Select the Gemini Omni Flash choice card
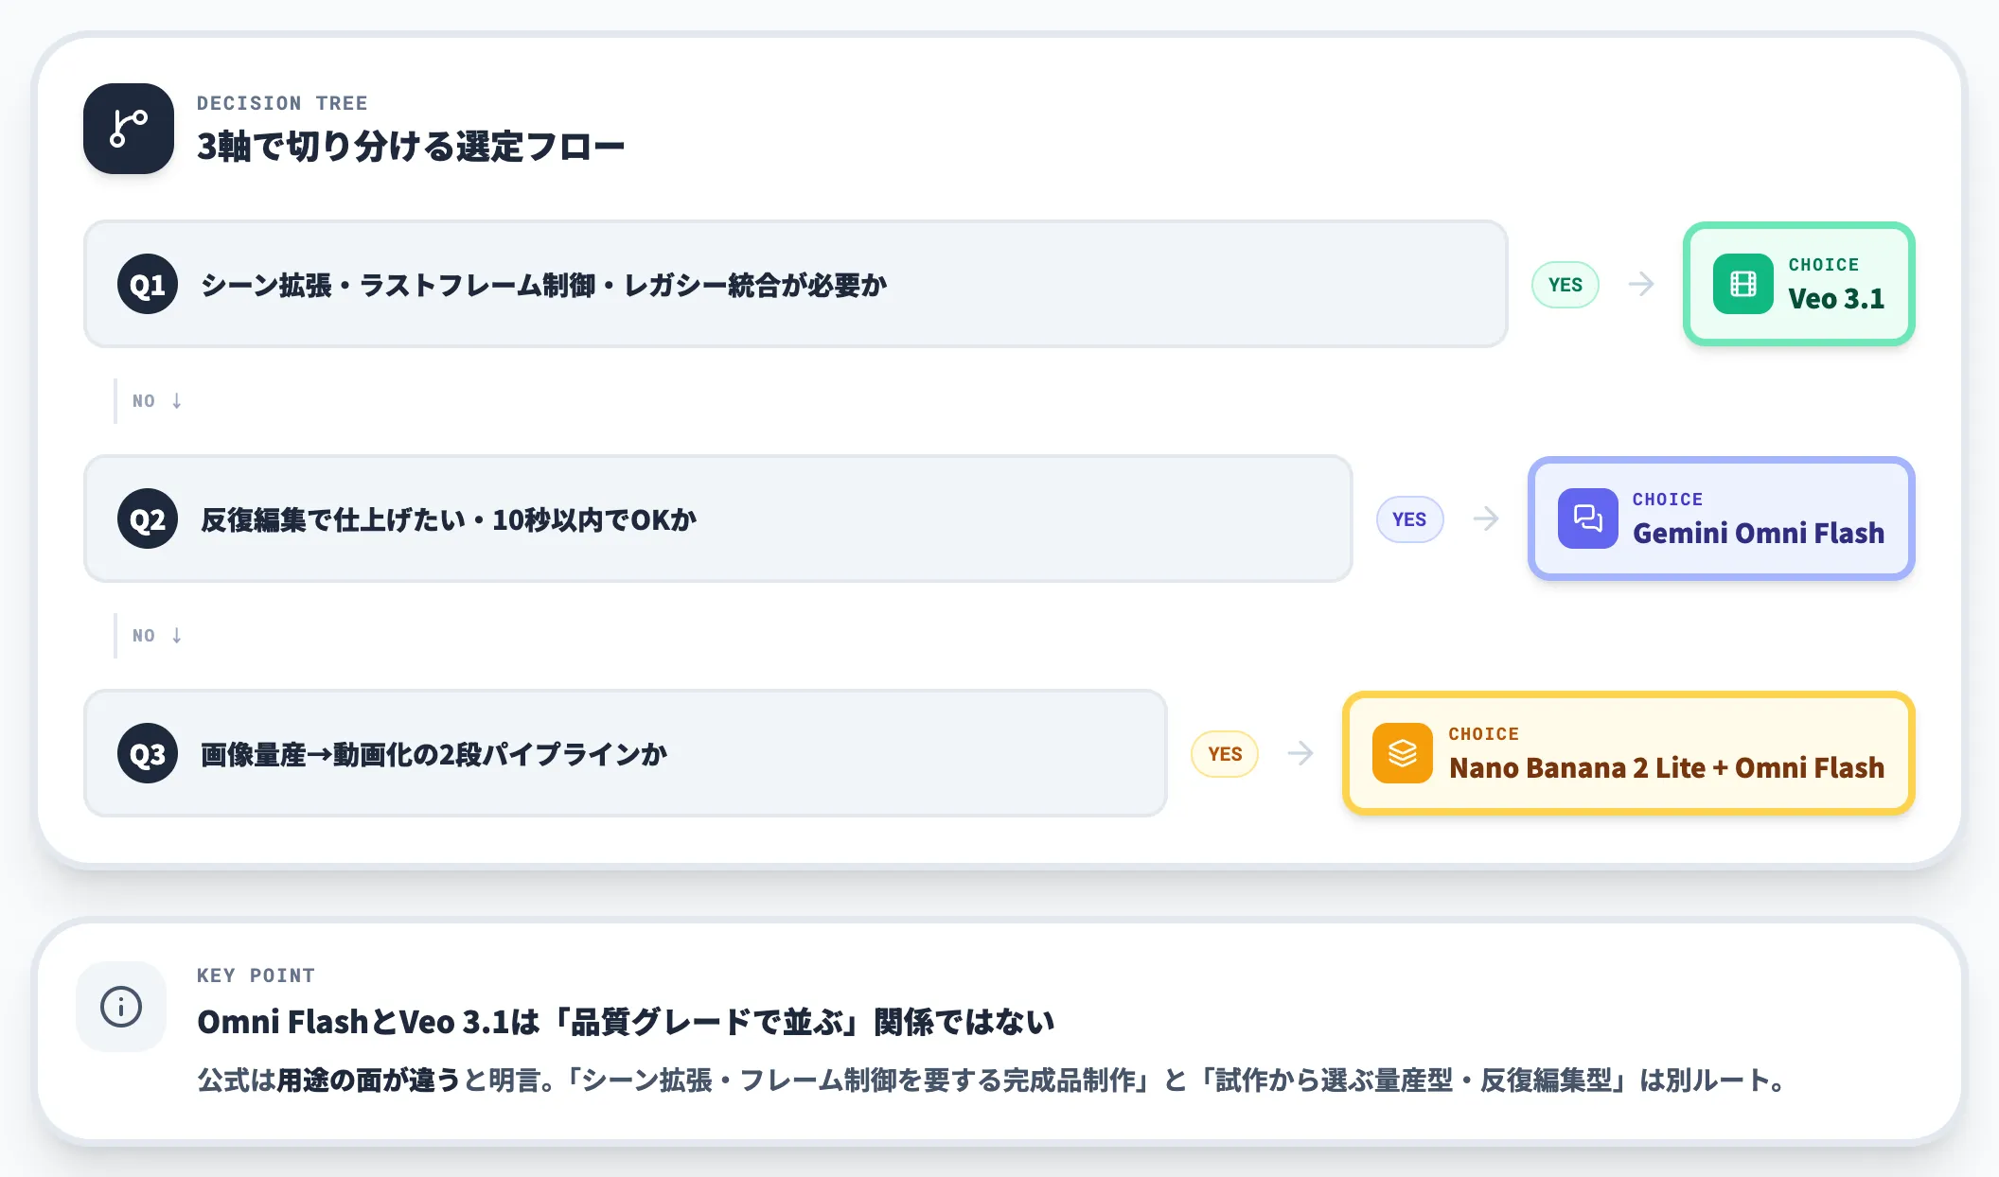Image resolution: width=1999 pixels, height=1177 pixels. (1721, 518)
